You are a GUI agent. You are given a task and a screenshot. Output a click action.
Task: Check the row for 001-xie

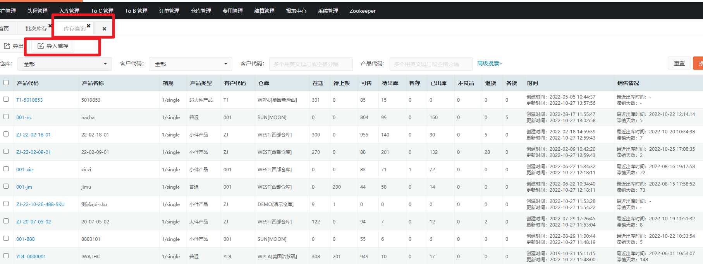(x=6, y=169)
